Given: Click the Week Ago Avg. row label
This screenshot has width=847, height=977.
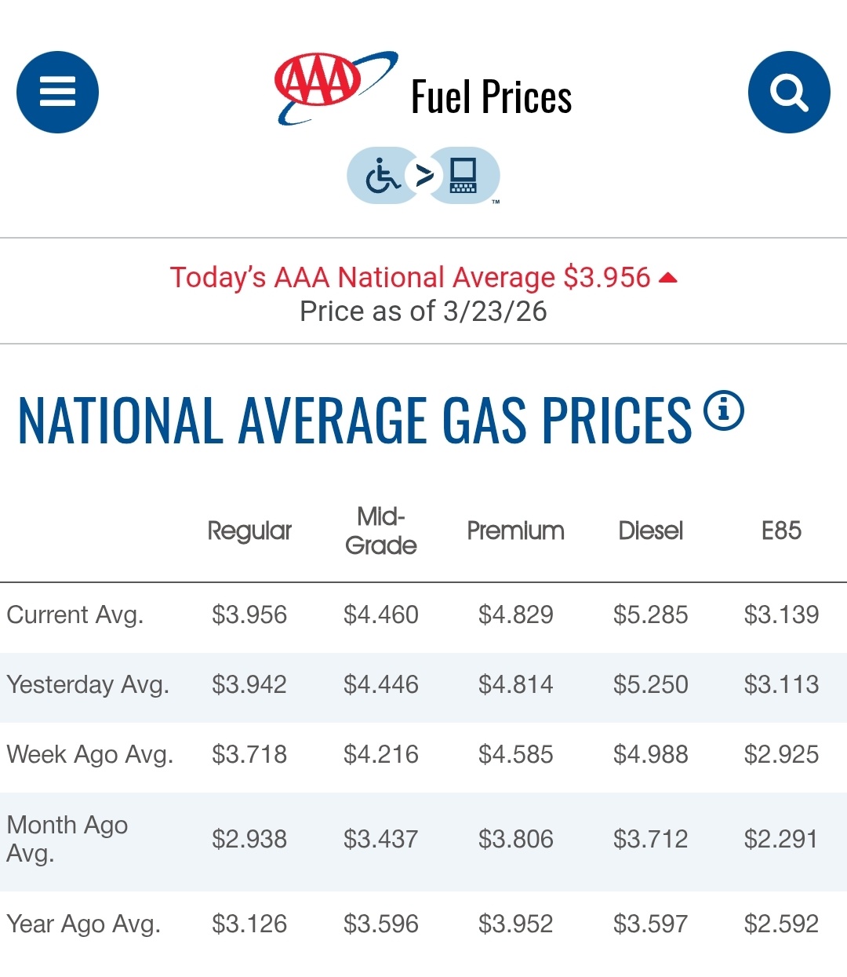Looking at the screenshot, I should point(89,754).
